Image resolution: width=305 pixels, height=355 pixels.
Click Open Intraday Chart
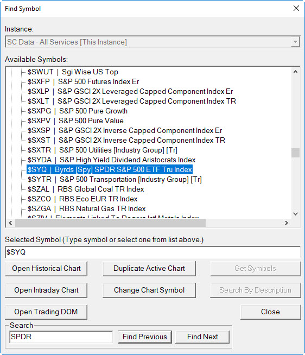46,290
